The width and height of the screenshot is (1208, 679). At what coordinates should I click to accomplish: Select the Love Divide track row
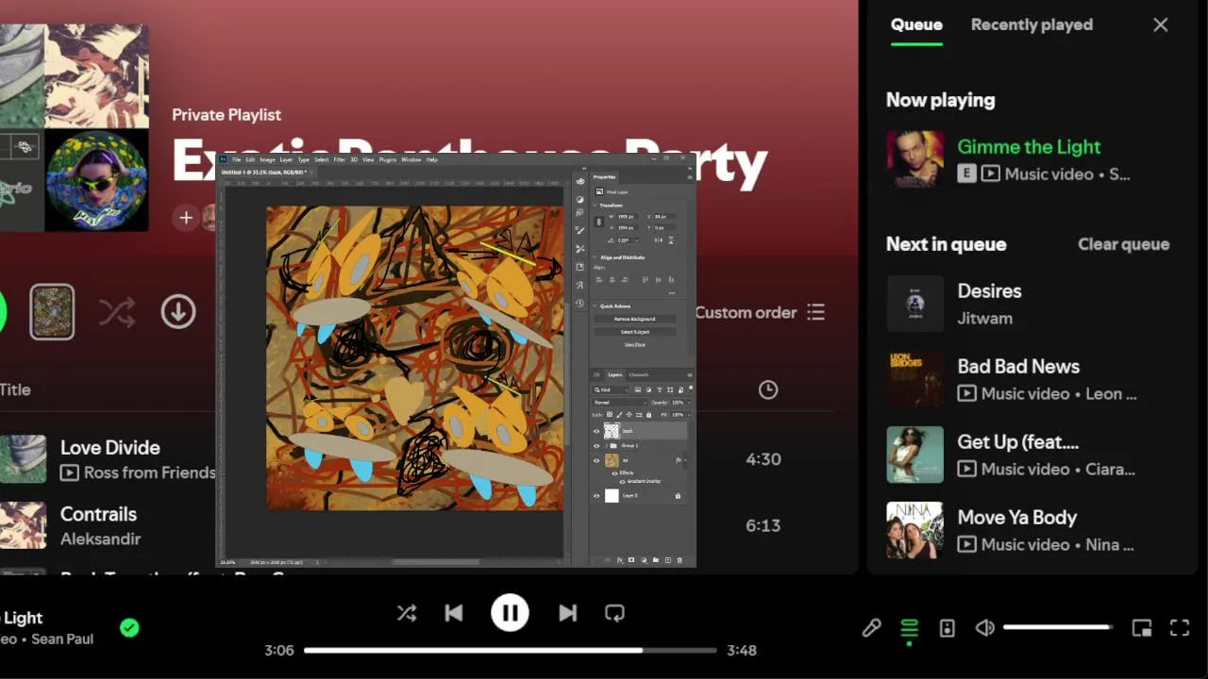[415, 459]
